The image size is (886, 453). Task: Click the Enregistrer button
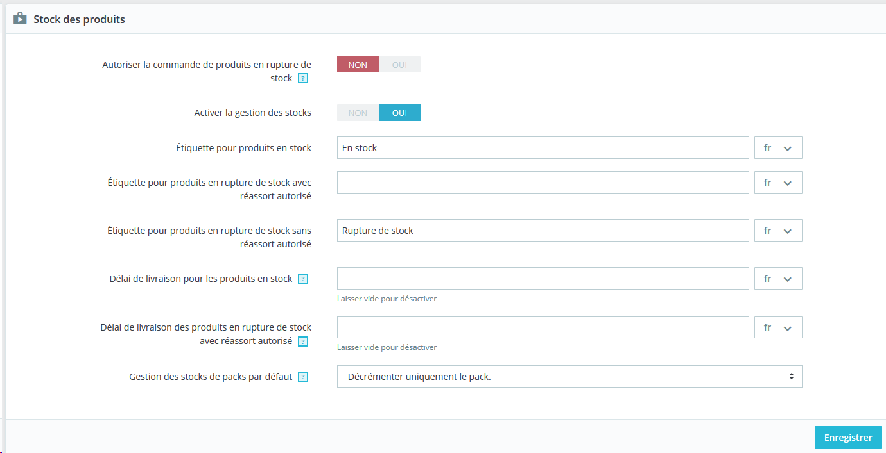click(848, 438)
